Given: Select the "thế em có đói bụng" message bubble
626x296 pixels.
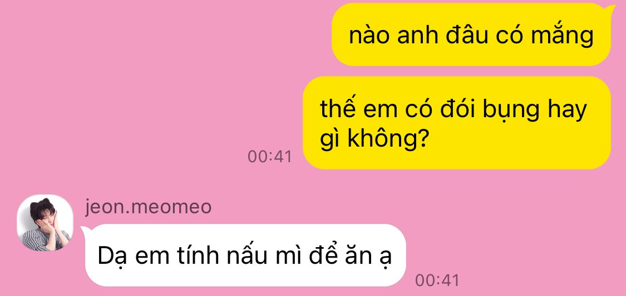Looking at the screenshot, I should point(457,123).
